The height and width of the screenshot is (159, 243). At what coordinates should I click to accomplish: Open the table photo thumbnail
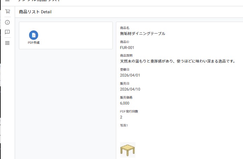(x=127, y=150)
